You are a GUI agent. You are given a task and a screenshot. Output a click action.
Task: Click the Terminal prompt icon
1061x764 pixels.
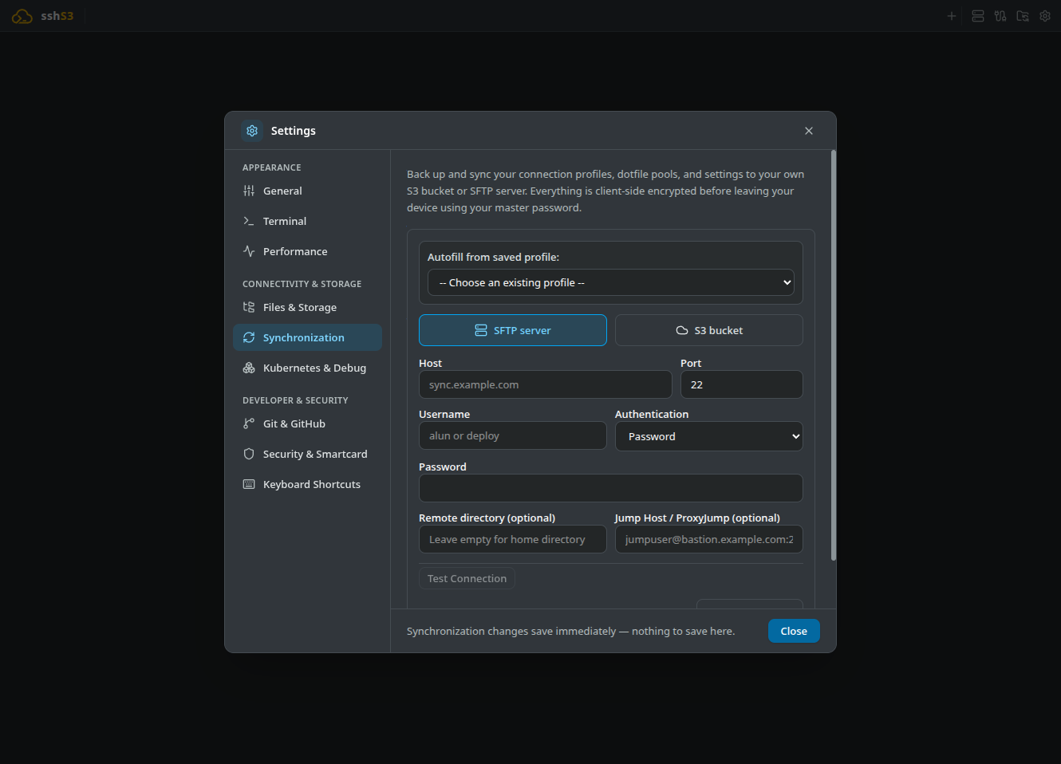(249, 221)
